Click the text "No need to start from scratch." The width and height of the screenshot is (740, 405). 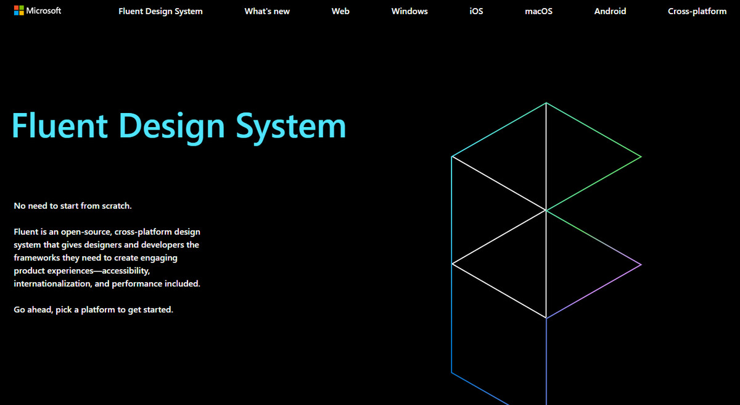coord(73,206)
